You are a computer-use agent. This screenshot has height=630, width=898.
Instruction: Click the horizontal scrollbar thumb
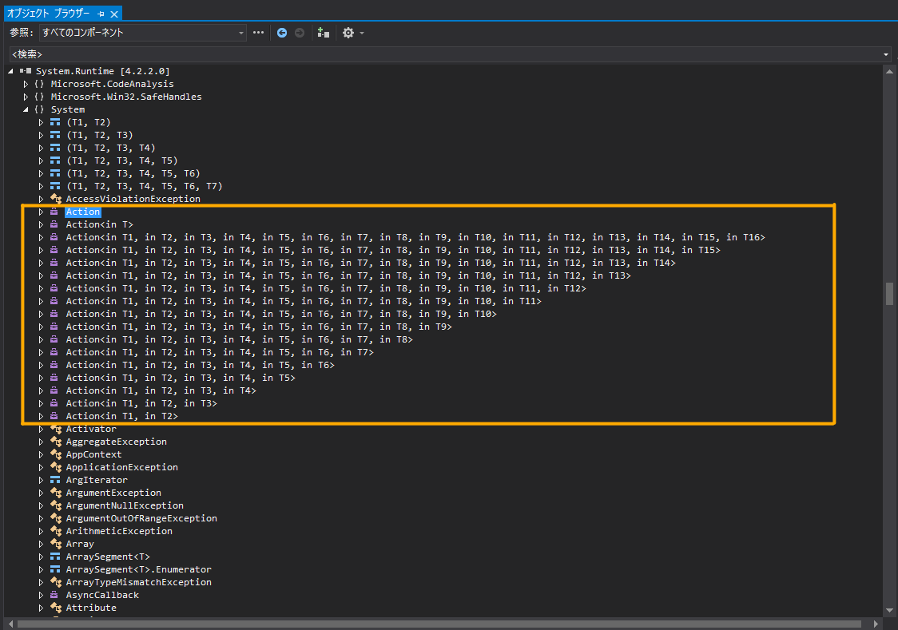pos(439,624)
